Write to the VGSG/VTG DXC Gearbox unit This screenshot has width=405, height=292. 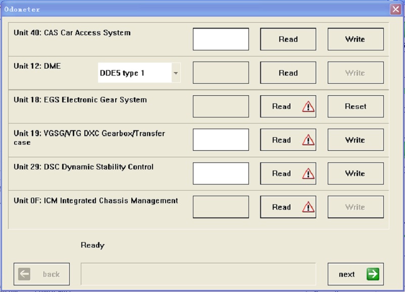pos(356,140)
